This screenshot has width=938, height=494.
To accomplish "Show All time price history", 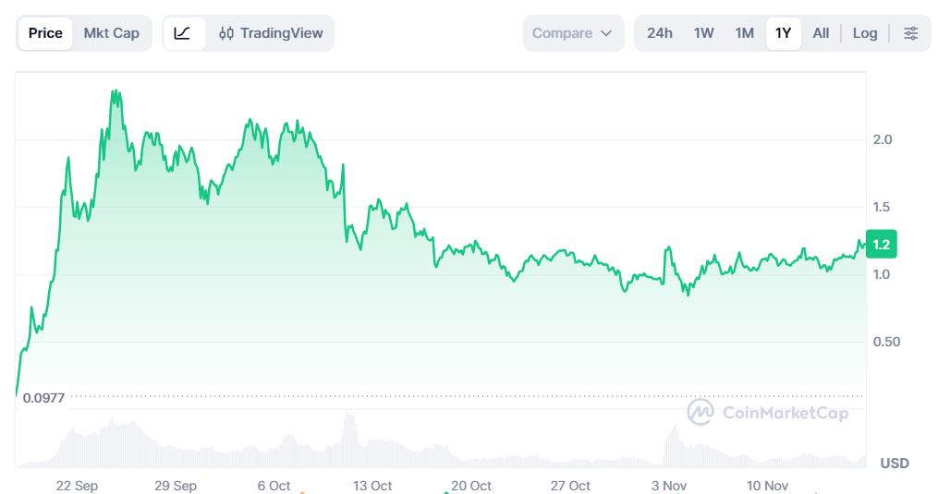I will [821, 33].
